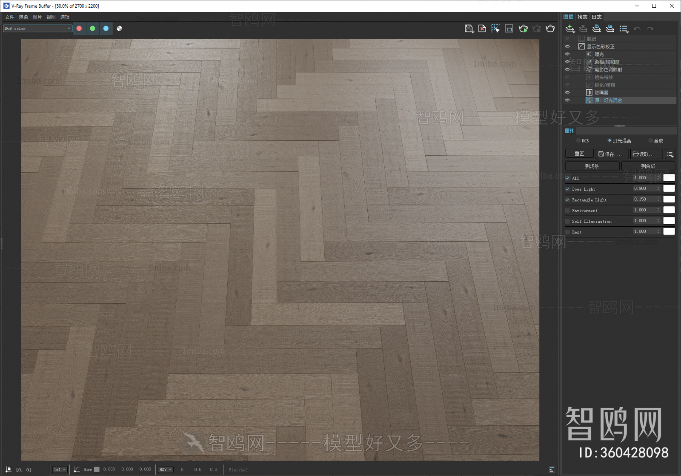The width and height of the screenshot is (681, 476).
Task: Show the 镜头特效 layer
Action: [567, 77]
